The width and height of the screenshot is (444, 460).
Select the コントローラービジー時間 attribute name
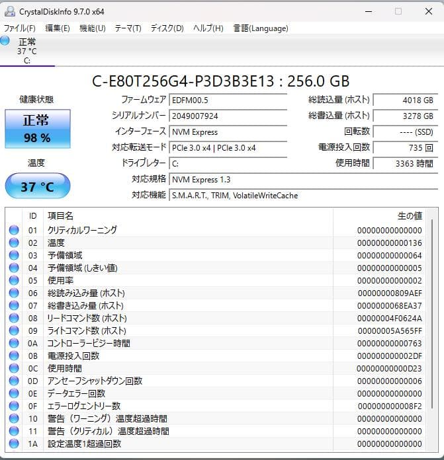89,343
